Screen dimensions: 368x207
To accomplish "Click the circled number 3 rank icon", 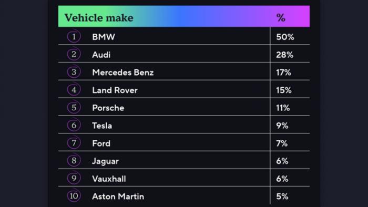I will [x=74, y=72].
